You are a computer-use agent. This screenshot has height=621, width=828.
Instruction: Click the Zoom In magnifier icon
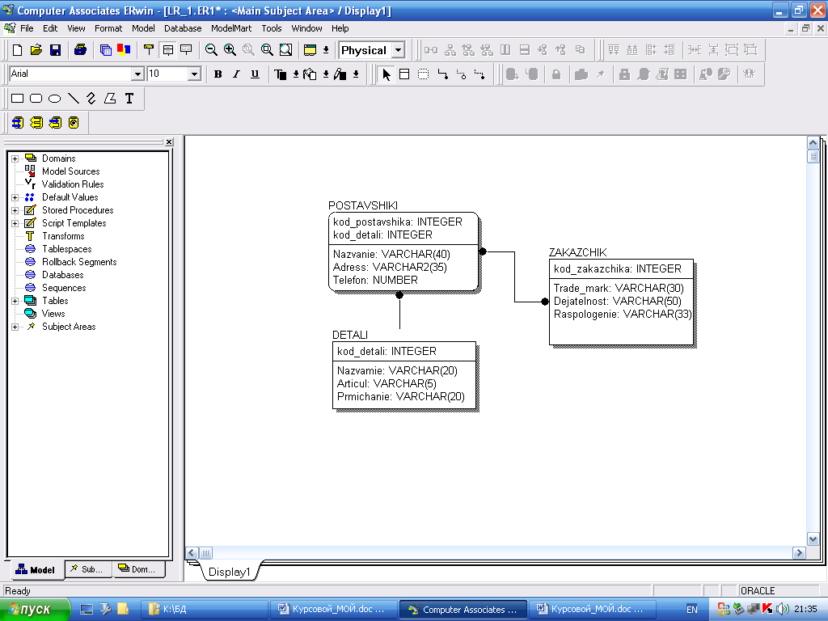(230, 50)
